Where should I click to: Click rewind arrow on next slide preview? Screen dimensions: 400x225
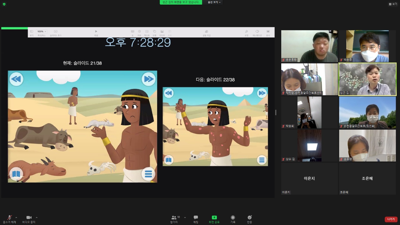[x=168, y=93]
